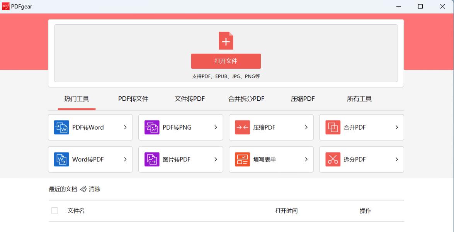This screenshot has width=454, height=232.
Task: Click the 清除 link
Action: [x=94, y=190]
